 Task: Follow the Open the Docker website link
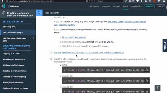(x=74, y=37)
